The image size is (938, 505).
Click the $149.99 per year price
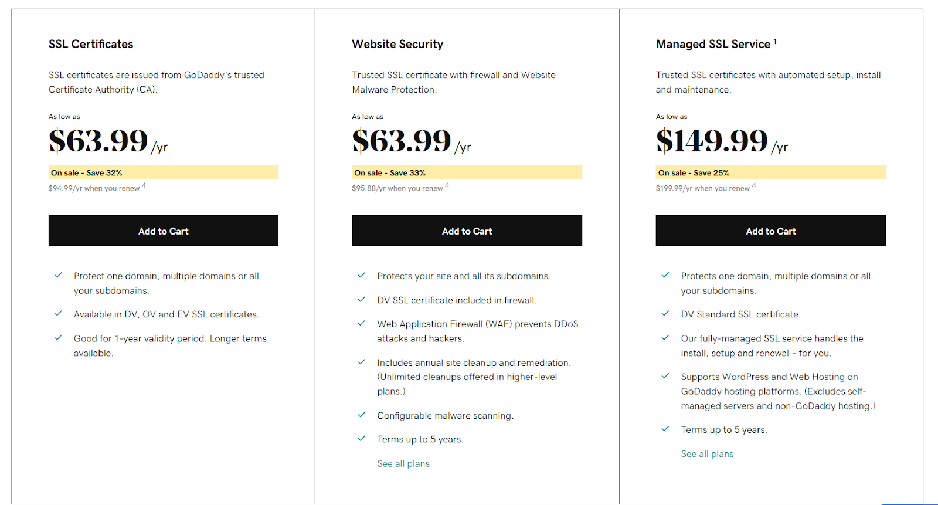coord(712,141)
